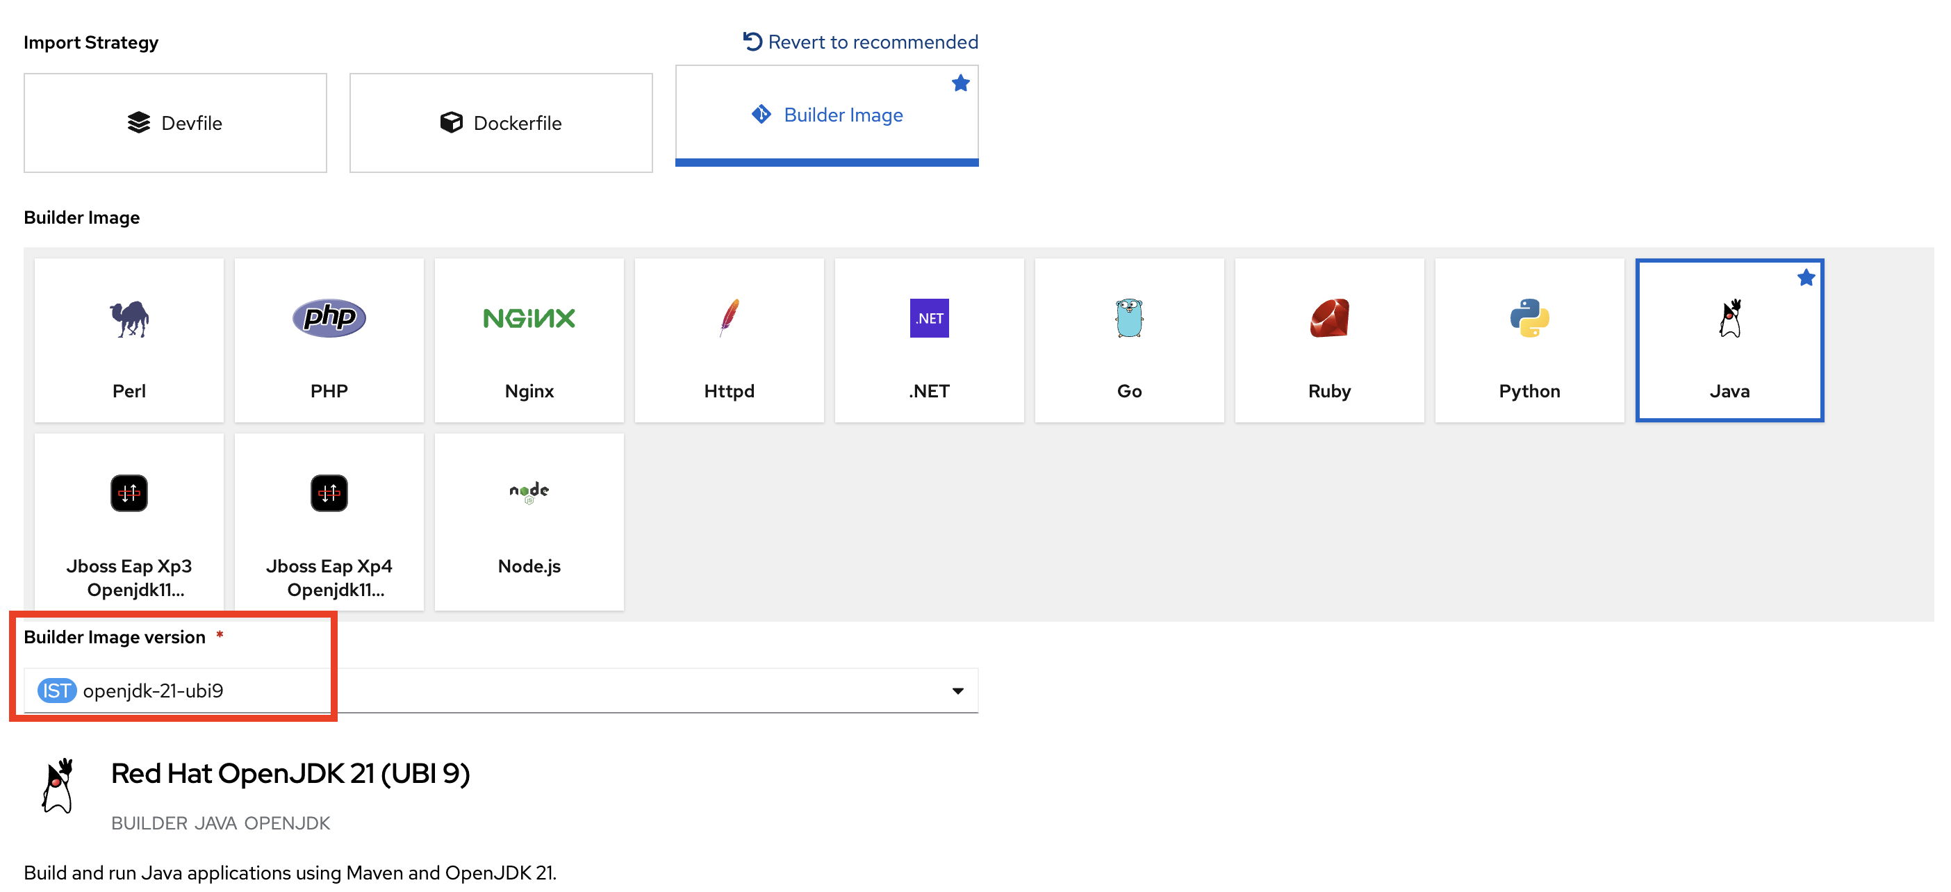Choose the Jboss Eap Xp4 Openjdk11 icon
The image size is (1951, 892).
click(x=329, y=493)
